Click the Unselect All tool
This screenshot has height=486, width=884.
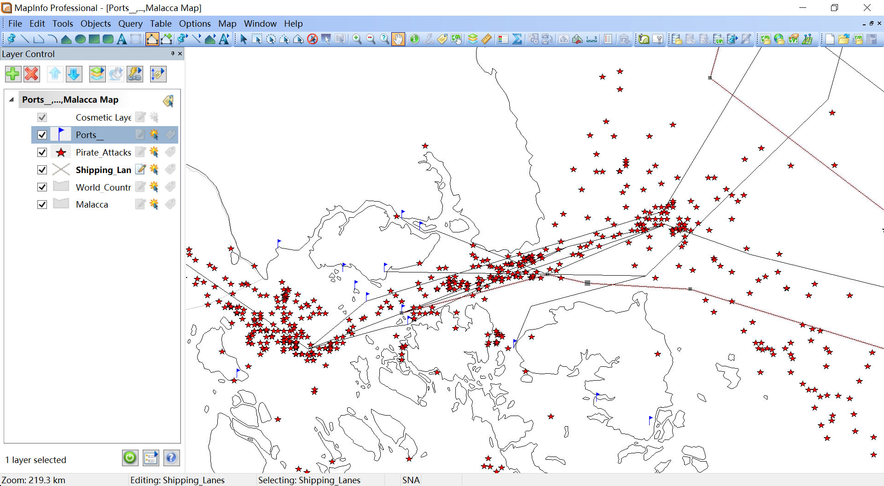[x=312, y=39]
